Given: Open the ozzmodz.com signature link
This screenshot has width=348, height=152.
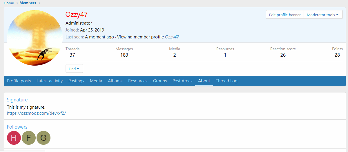Looking at the screenshot, I should [36, 113].
